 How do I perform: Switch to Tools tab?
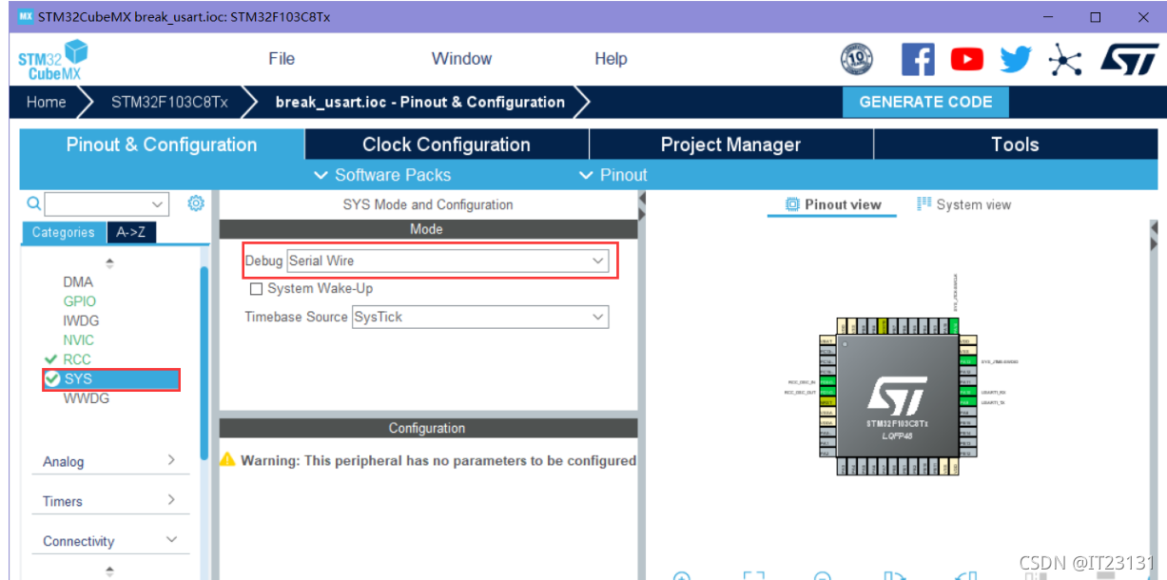[1015, 145]
